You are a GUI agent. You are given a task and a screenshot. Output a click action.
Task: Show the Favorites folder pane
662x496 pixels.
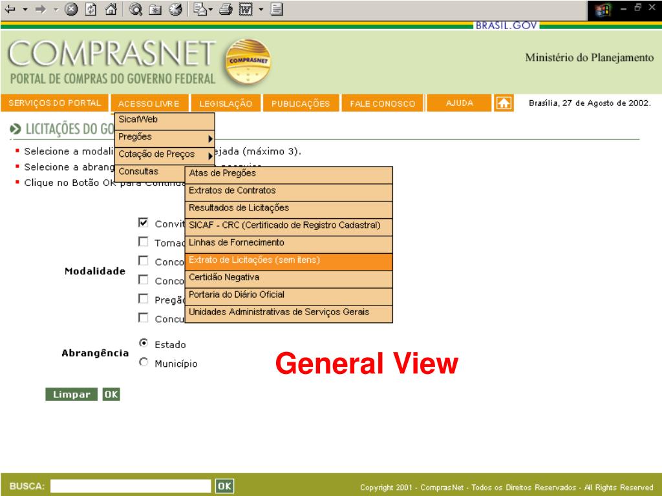(155, 9)
